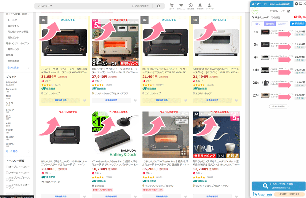306x198 pixels.
Task: Click 最安値を見る for the 31,654円 toaster
Action: pos(61,100)
